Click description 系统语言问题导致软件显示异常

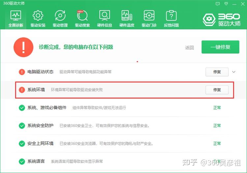tap(77, 161)
